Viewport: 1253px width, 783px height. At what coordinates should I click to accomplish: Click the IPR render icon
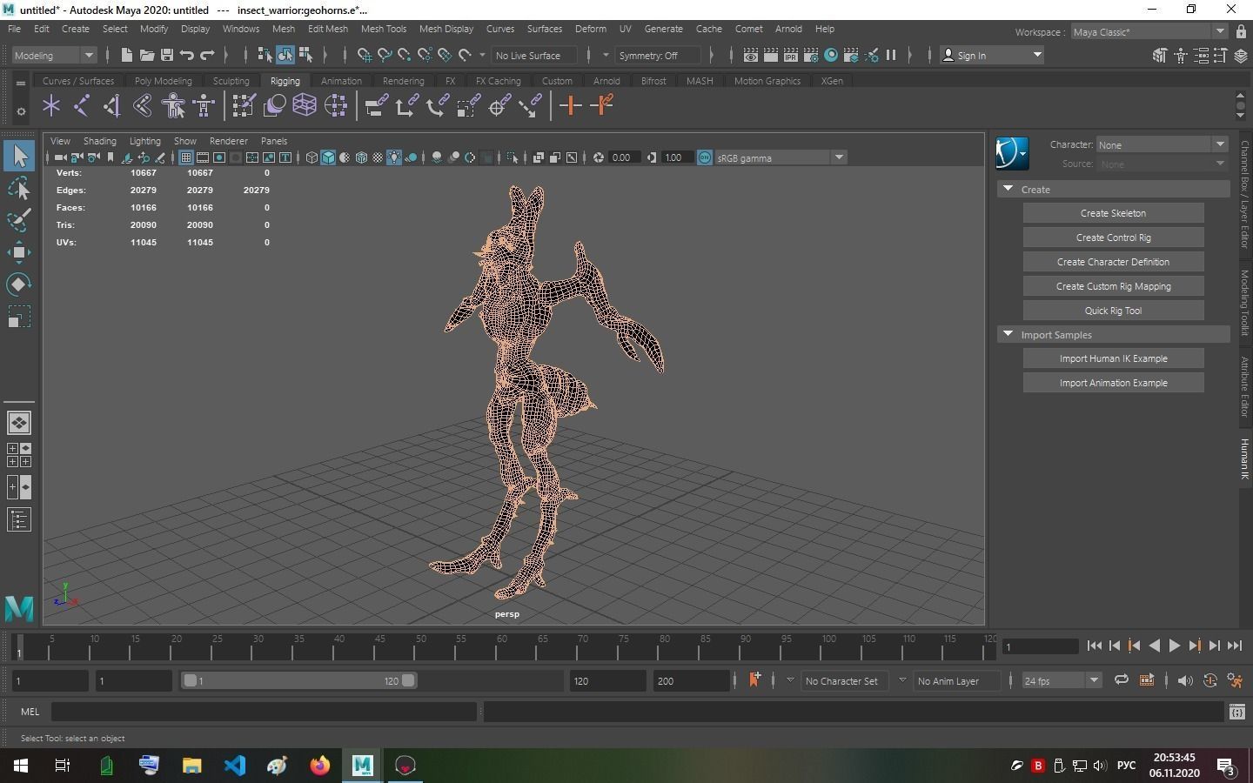point(790,55)
